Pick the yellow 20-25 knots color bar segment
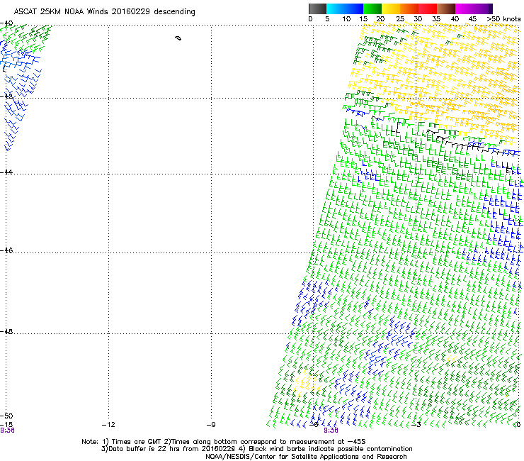Viewport: 524px width, 461px height. tap(391, 9)
